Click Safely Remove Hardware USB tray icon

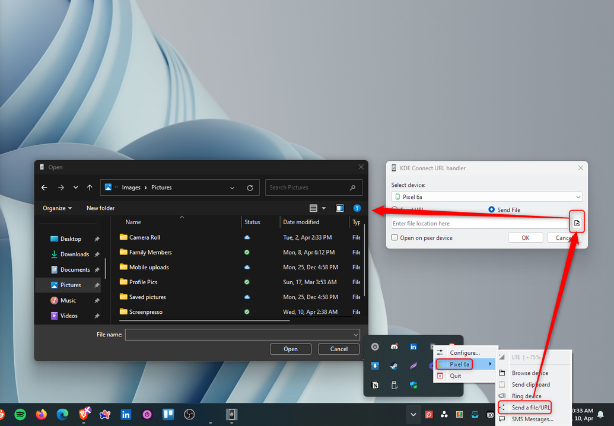coord(395,385)
